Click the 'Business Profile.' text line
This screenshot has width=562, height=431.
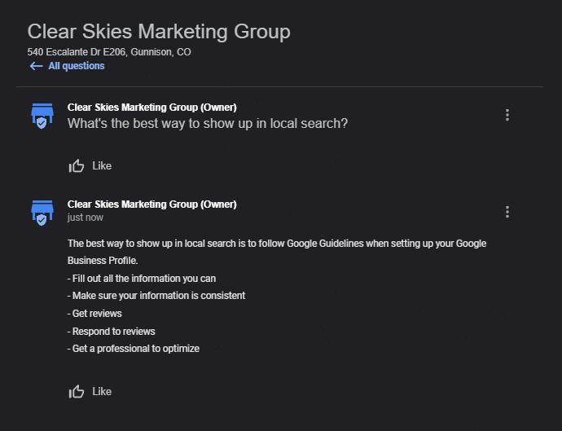click(103, 261)
